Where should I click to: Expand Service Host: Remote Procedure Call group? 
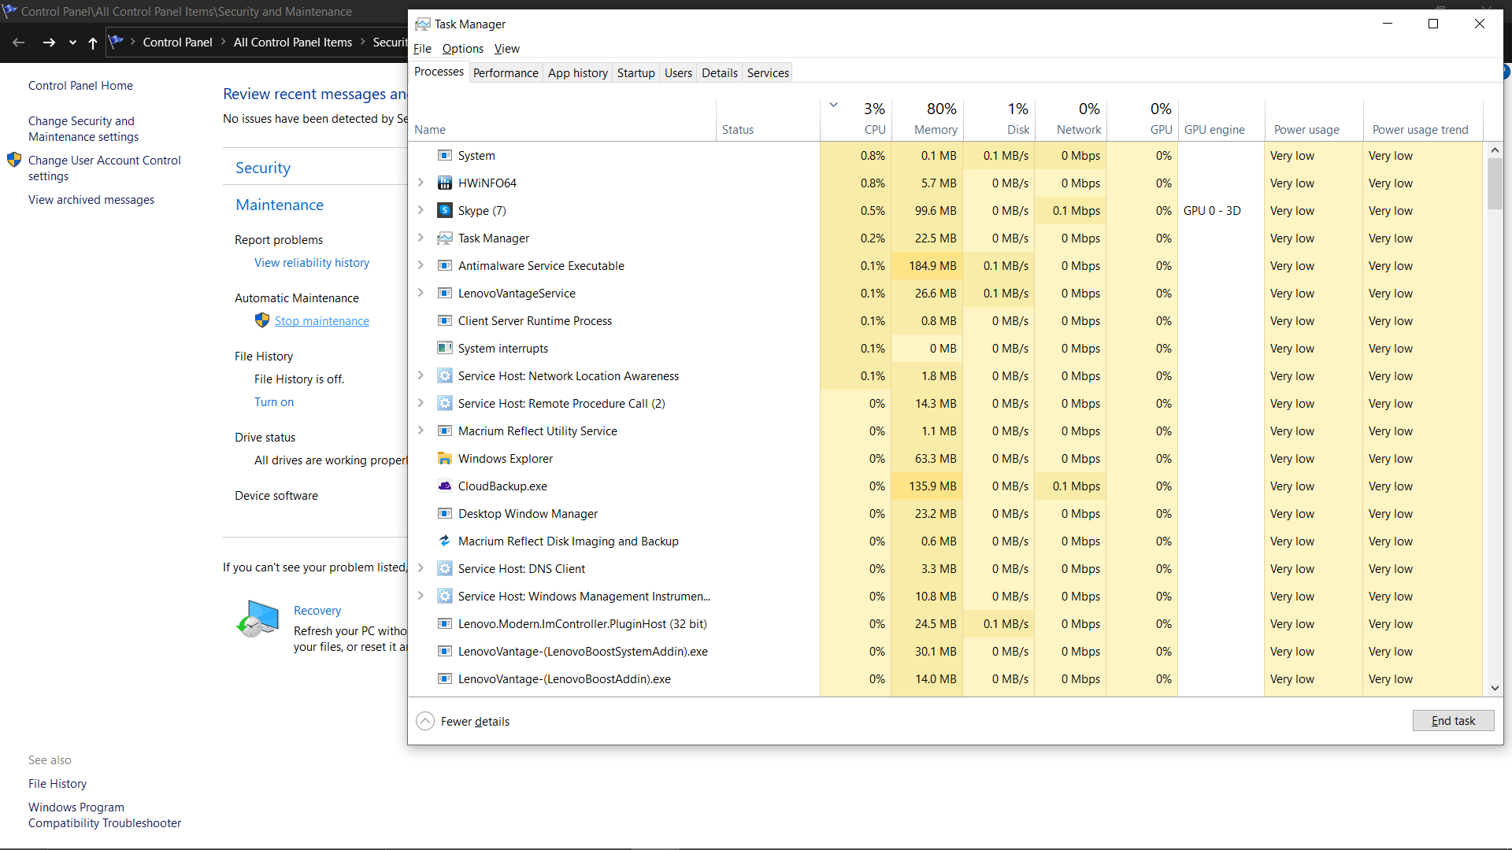pyautogui.click(x=421, y=403)
